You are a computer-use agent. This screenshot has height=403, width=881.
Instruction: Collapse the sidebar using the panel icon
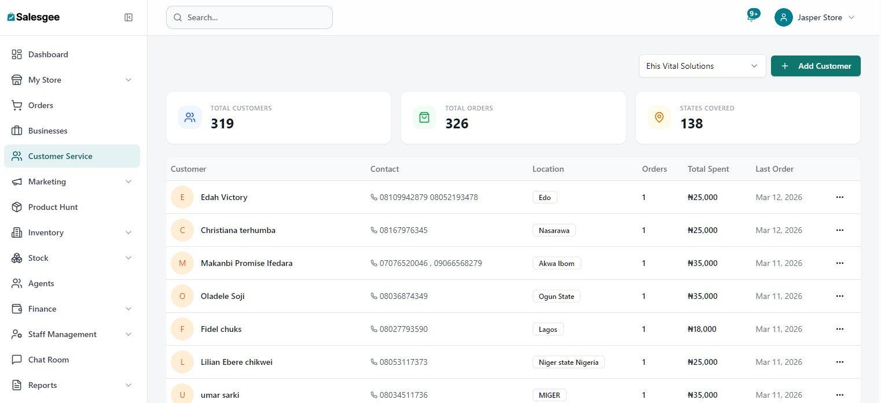tap(129, 17)
